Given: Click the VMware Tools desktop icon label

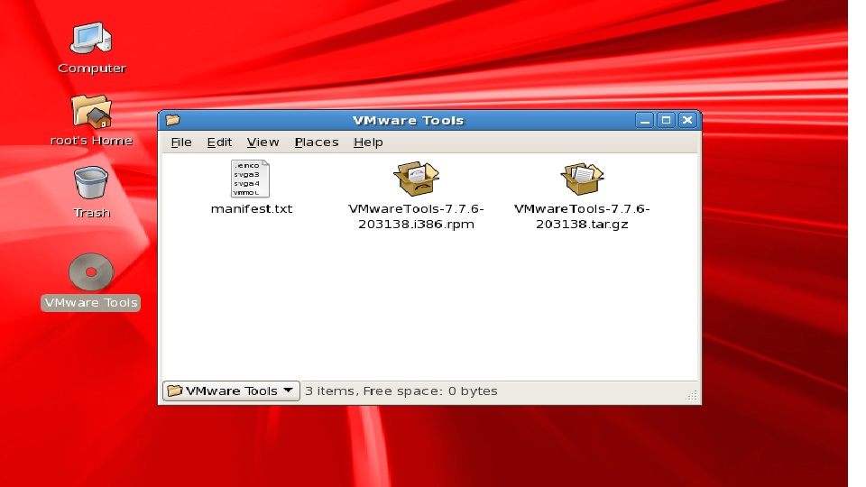Looking at the screenshot, I should (91, 303).
